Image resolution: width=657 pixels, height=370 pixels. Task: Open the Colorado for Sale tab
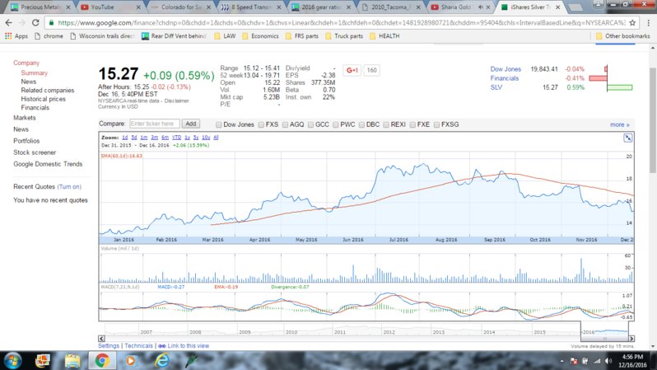coord(179,7)
